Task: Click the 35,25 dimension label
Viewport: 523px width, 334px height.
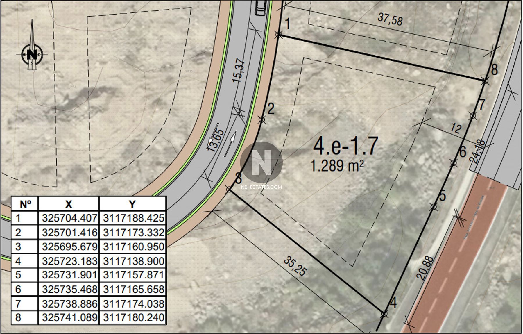Action: [295, 266]
